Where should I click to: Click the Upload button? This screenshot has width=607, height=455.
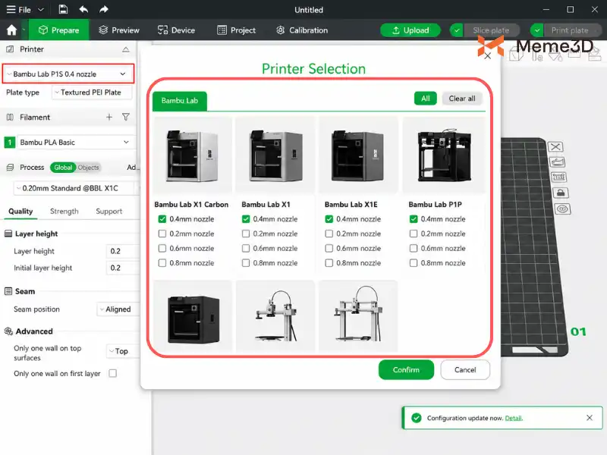coord(410,30)
